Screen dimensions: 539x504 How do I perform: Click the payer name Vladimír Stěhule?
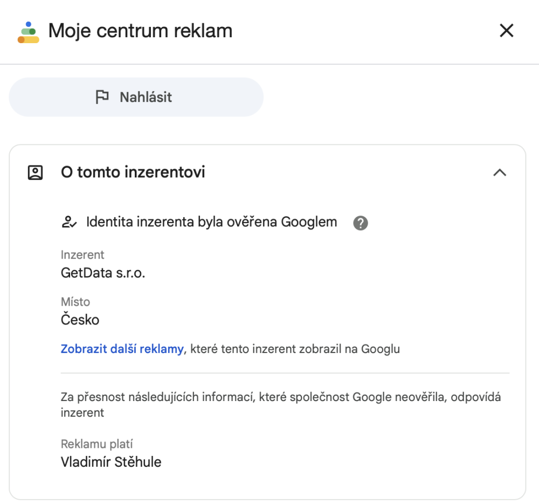(111, 462)
